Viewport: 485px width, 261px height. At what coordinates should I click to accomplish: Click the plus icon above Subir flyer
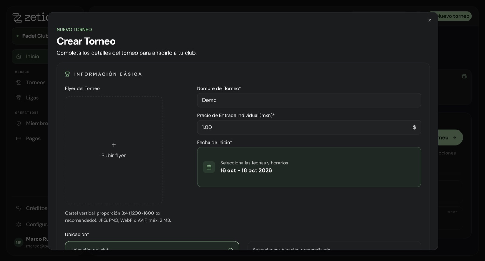coord(114,145)
